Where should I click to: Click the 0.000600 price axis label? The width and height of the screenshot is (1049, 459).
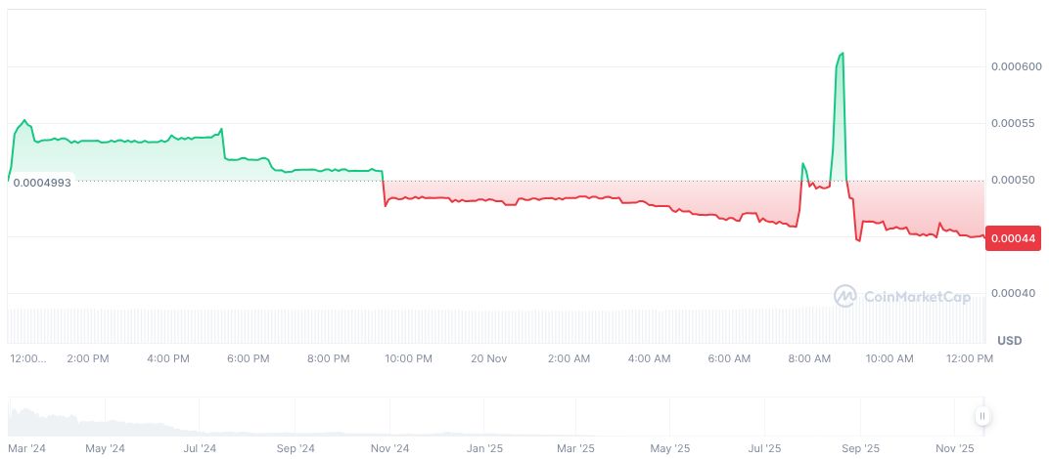coord(1014,66)
